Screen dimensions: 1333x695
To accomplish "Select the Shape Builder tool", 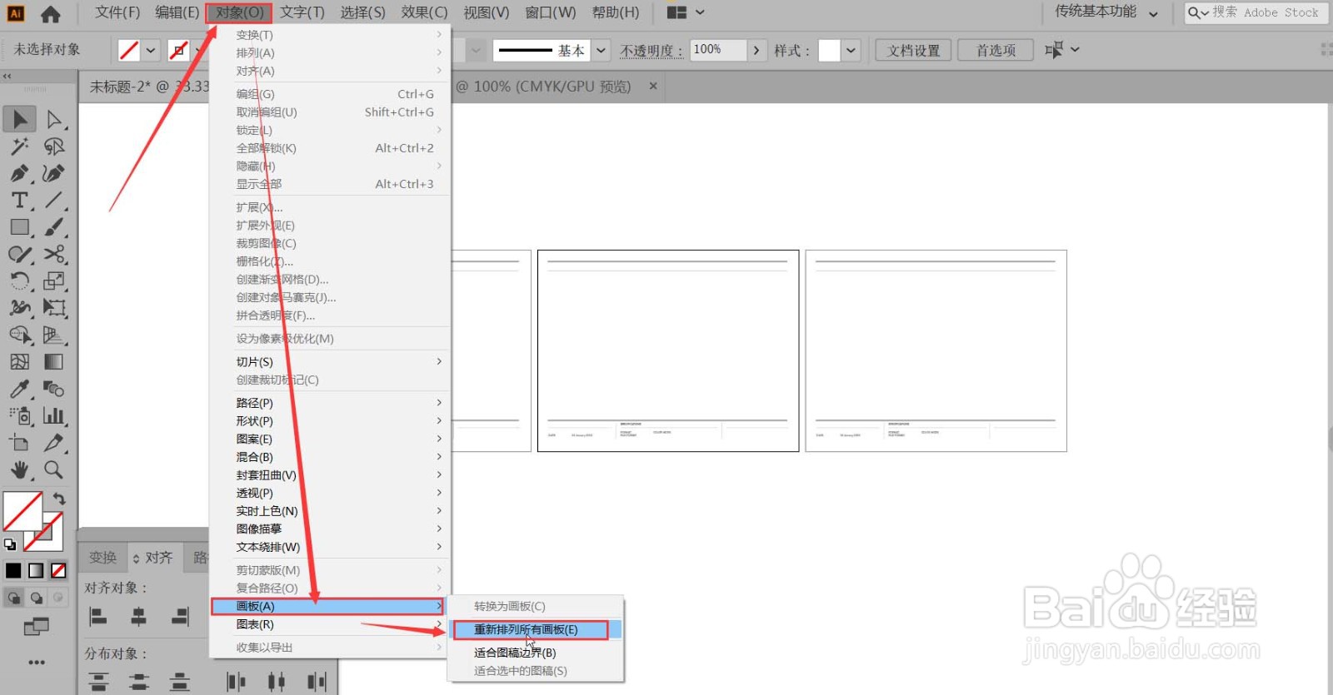I will click(x=19, y=335).
